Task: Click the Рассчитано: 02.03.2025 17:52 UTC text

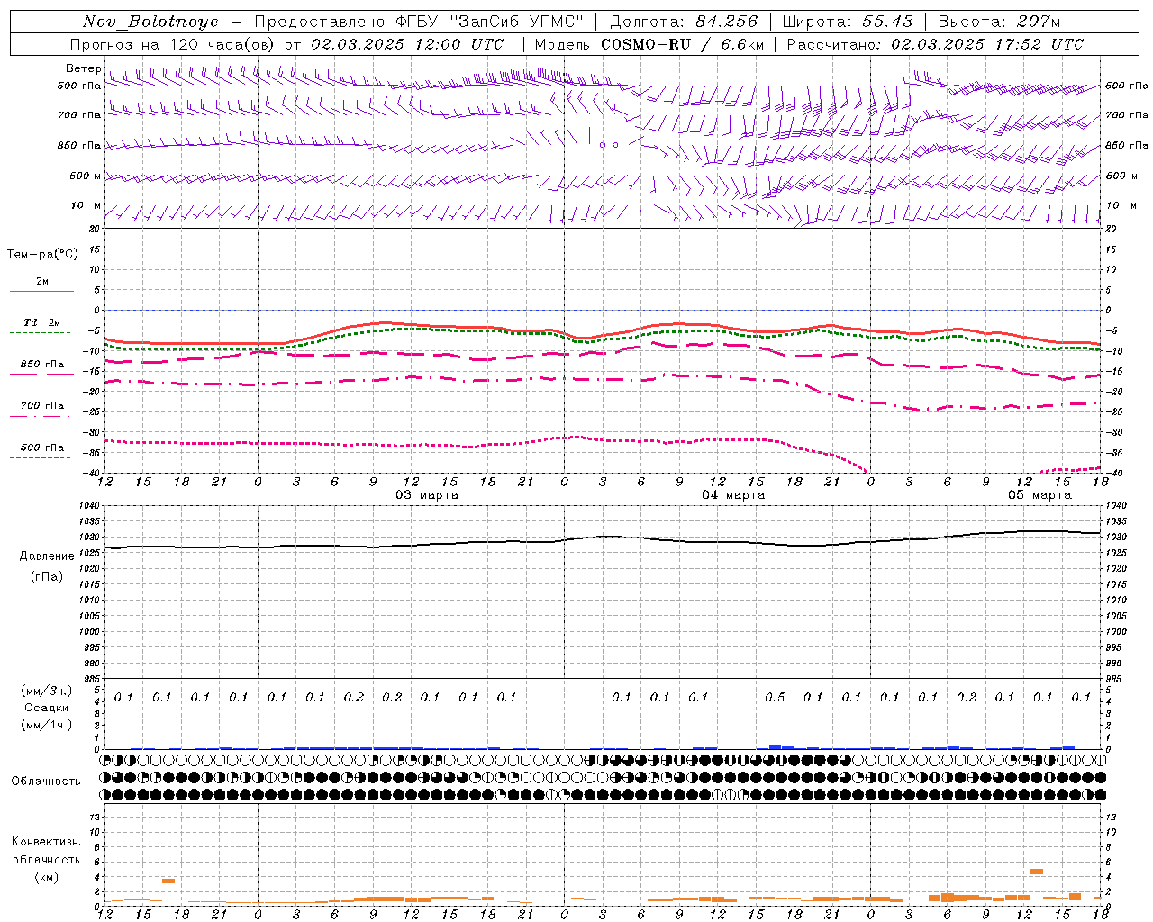Action: 935,44
